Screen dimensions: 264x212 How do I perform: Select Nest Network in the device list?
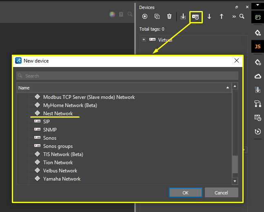[58, 114]
